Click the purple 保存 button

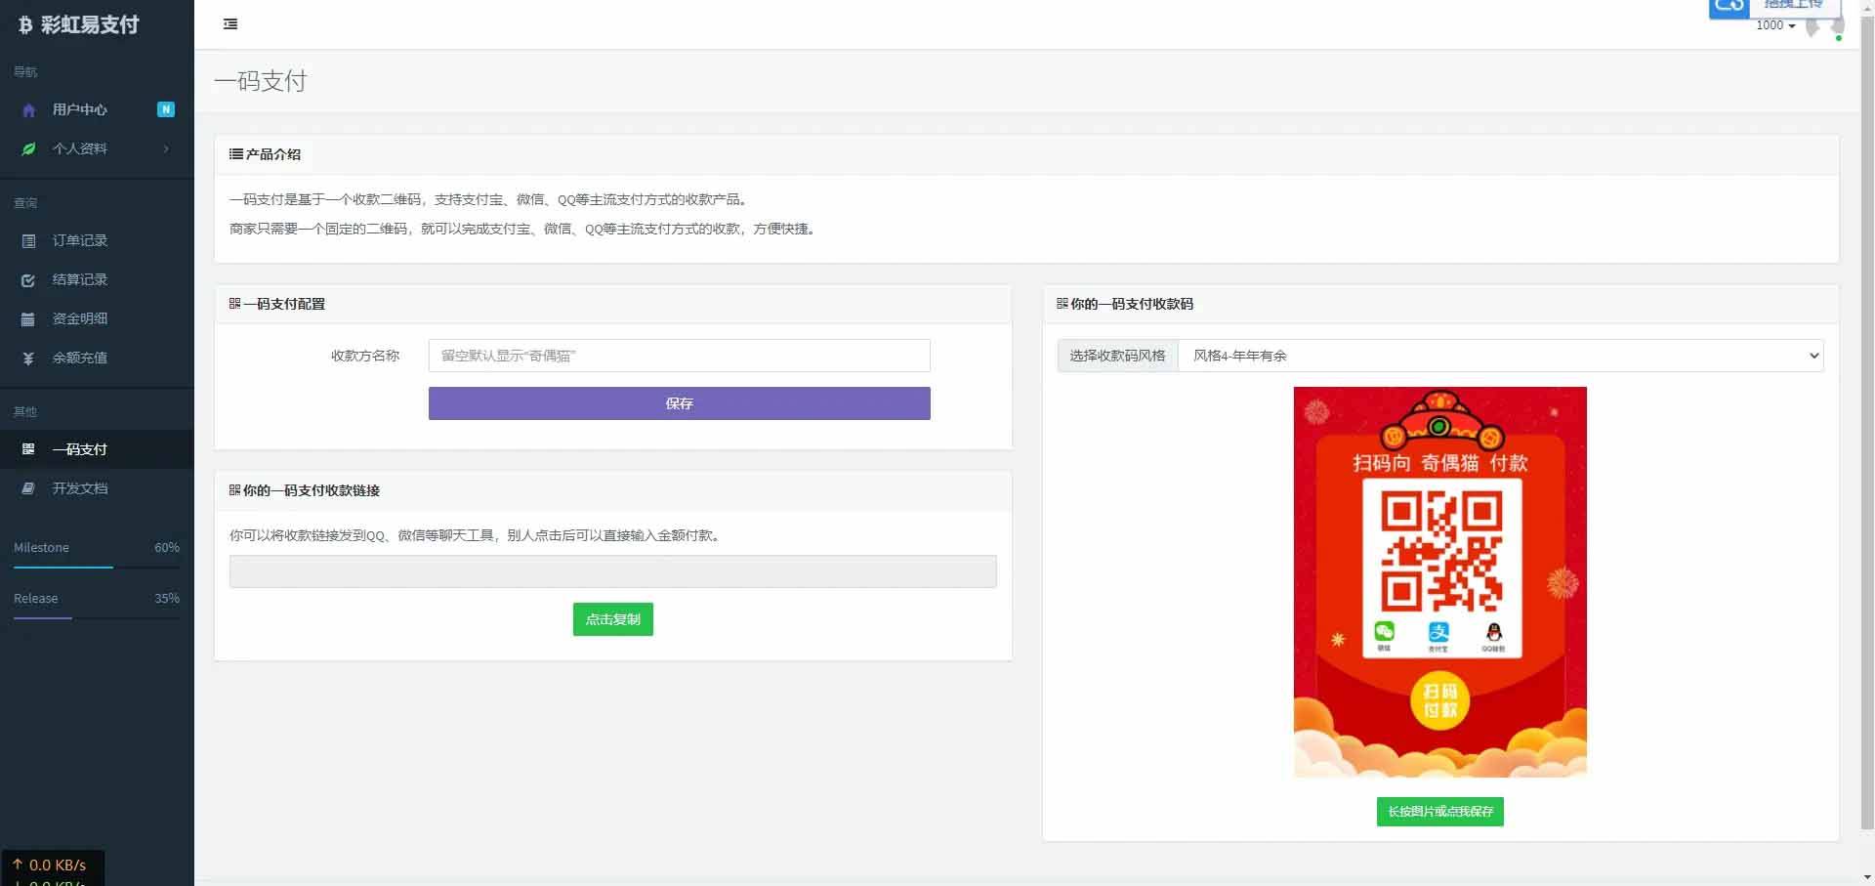[x=679, y=403]
